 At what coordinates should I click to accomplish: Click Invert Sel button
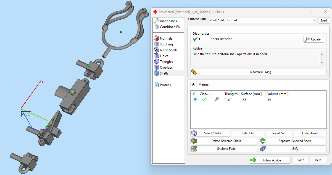279,133
